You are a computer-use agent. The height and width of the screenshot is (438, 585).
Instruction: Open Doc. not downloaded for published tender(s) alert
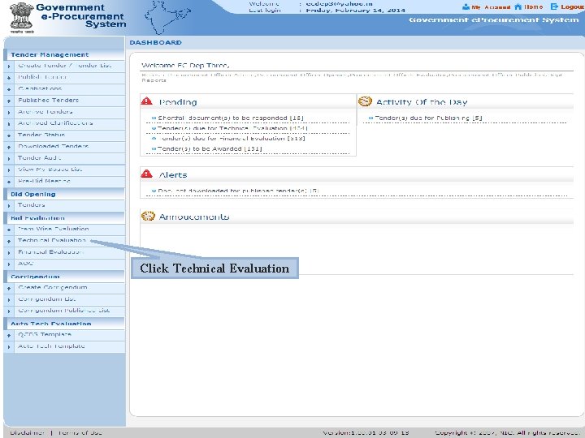(238, 191)
